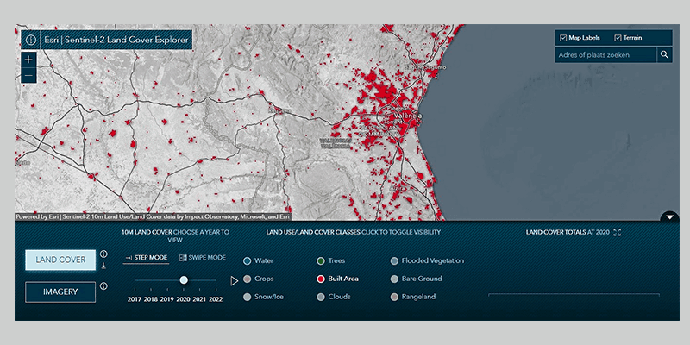Viewport: 690px width, 345px height.
Task: Zoom in on the map
Action: coord(29,60)
